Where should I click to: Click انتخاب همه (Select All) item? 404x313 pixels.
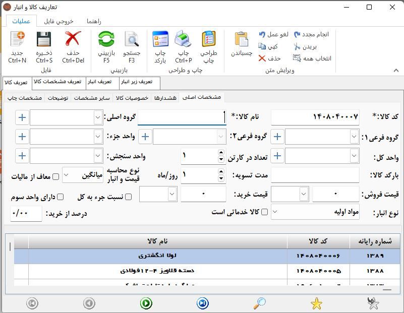pos(312,58)
